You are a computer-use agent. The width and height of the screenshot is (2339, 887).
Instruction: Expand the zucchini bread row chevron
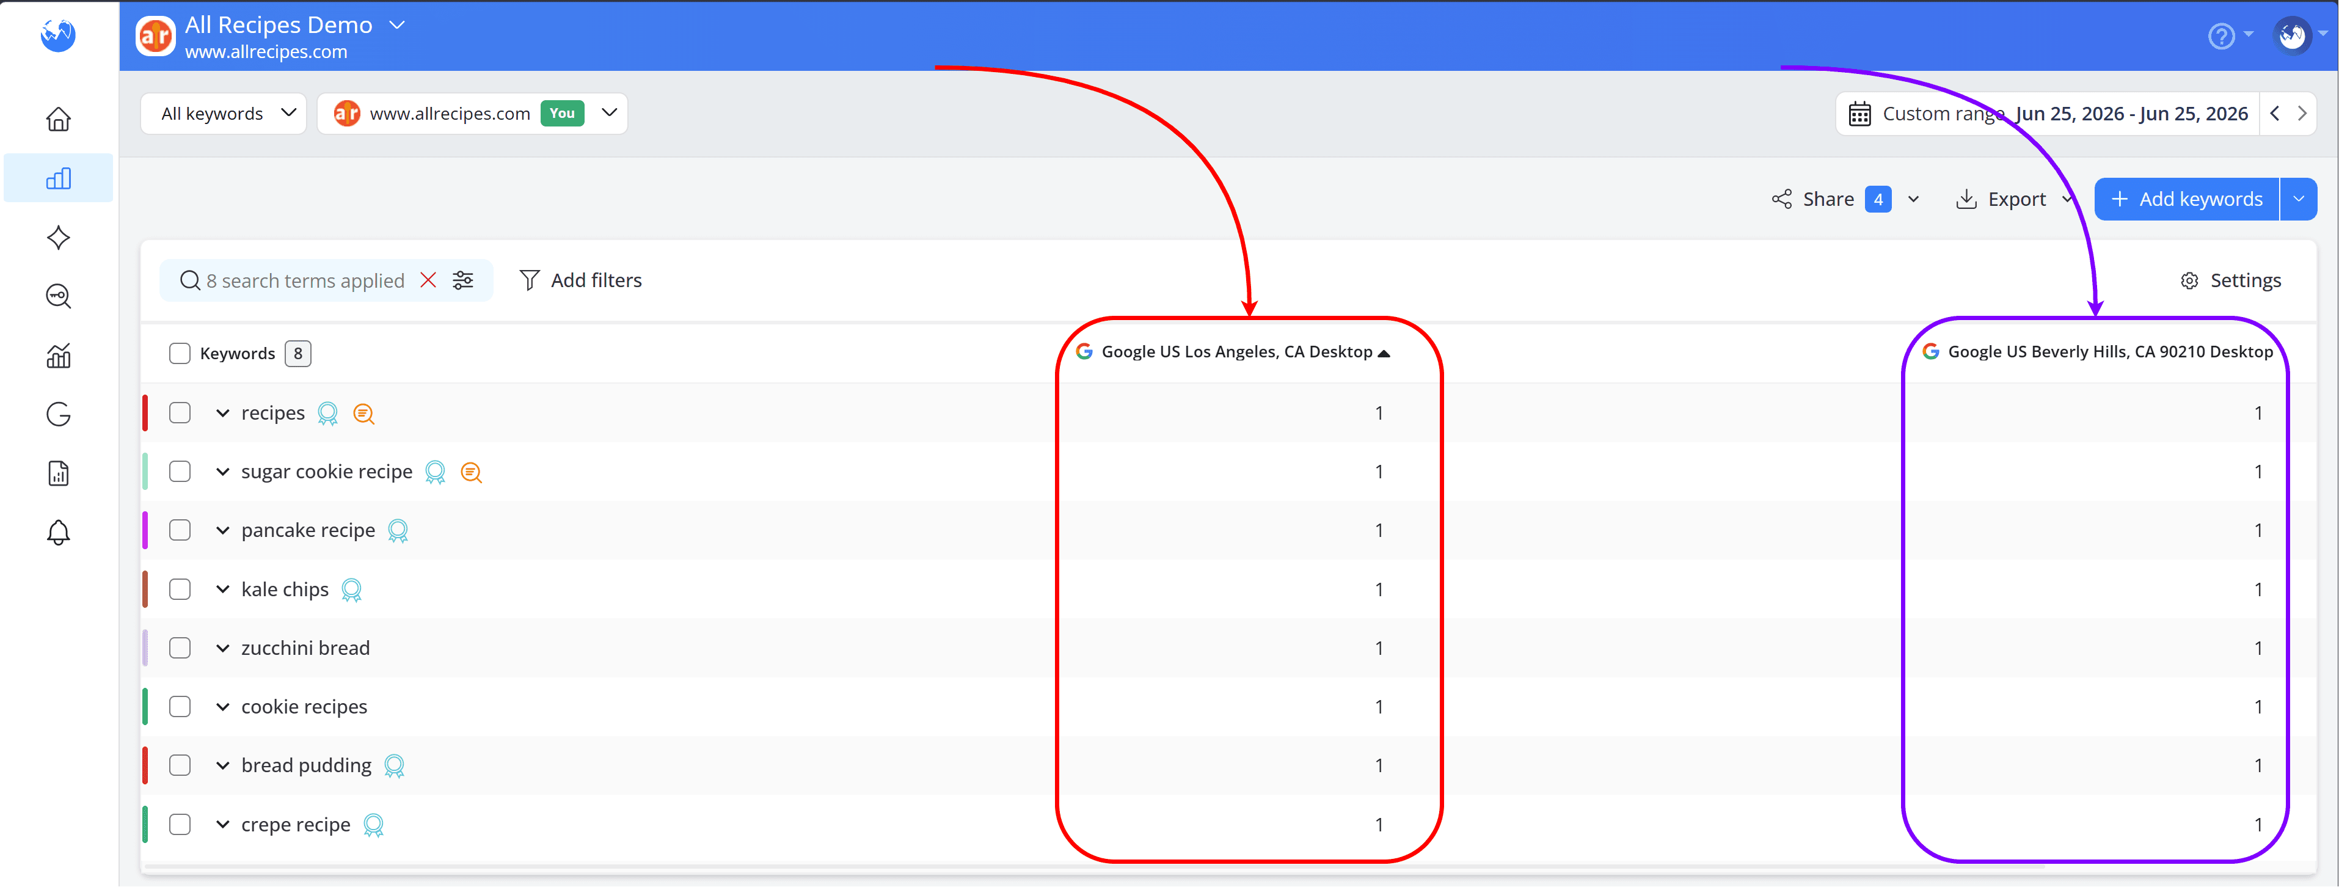[x=222, y=648]
